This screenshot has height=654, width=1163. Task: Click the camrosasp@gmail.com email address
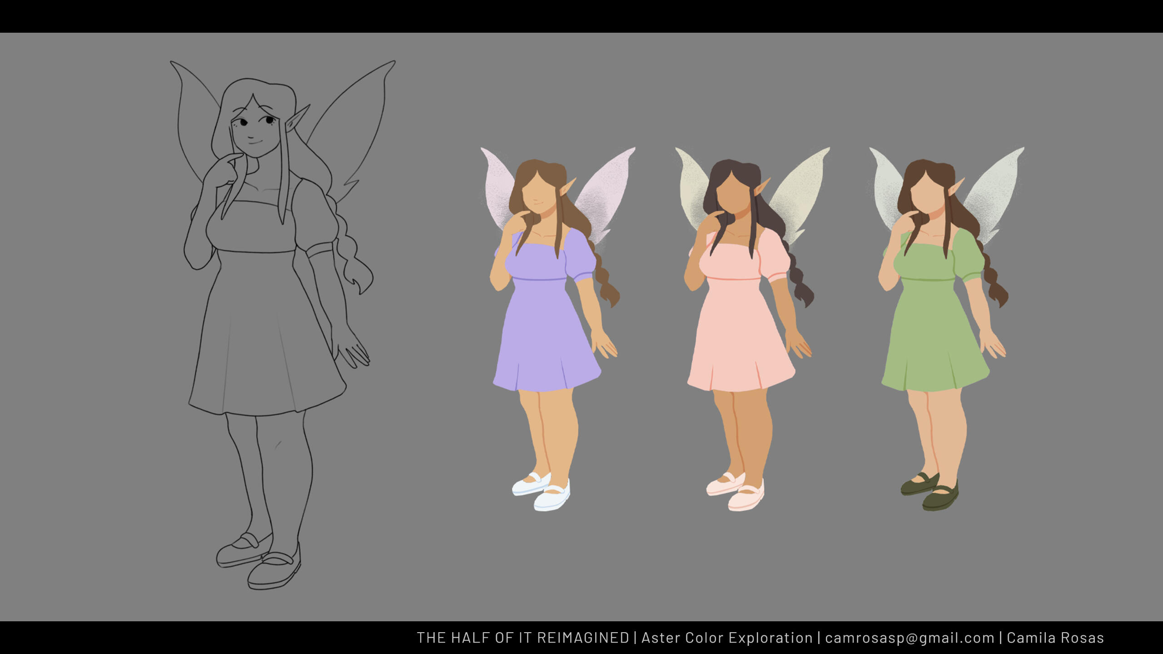tap(910, 638)
